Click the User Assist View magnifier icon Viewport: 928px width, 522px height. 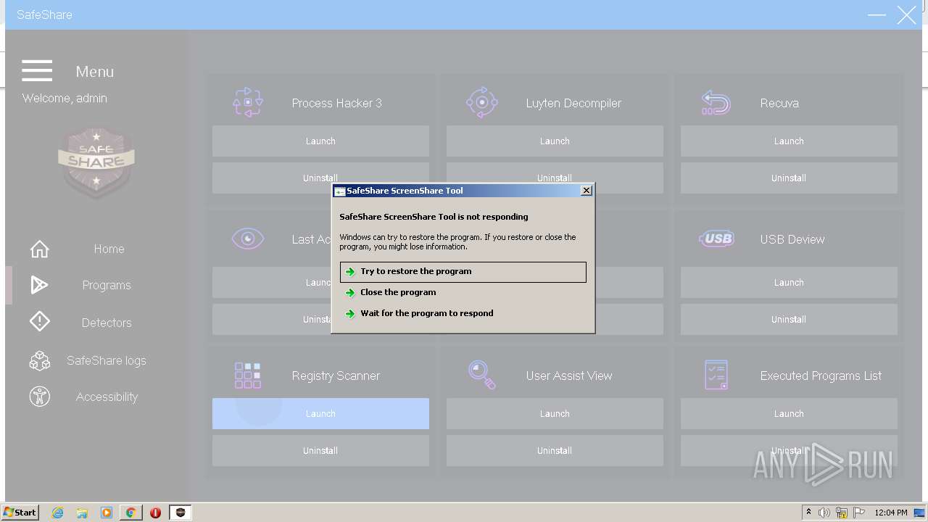pos(482,375)
